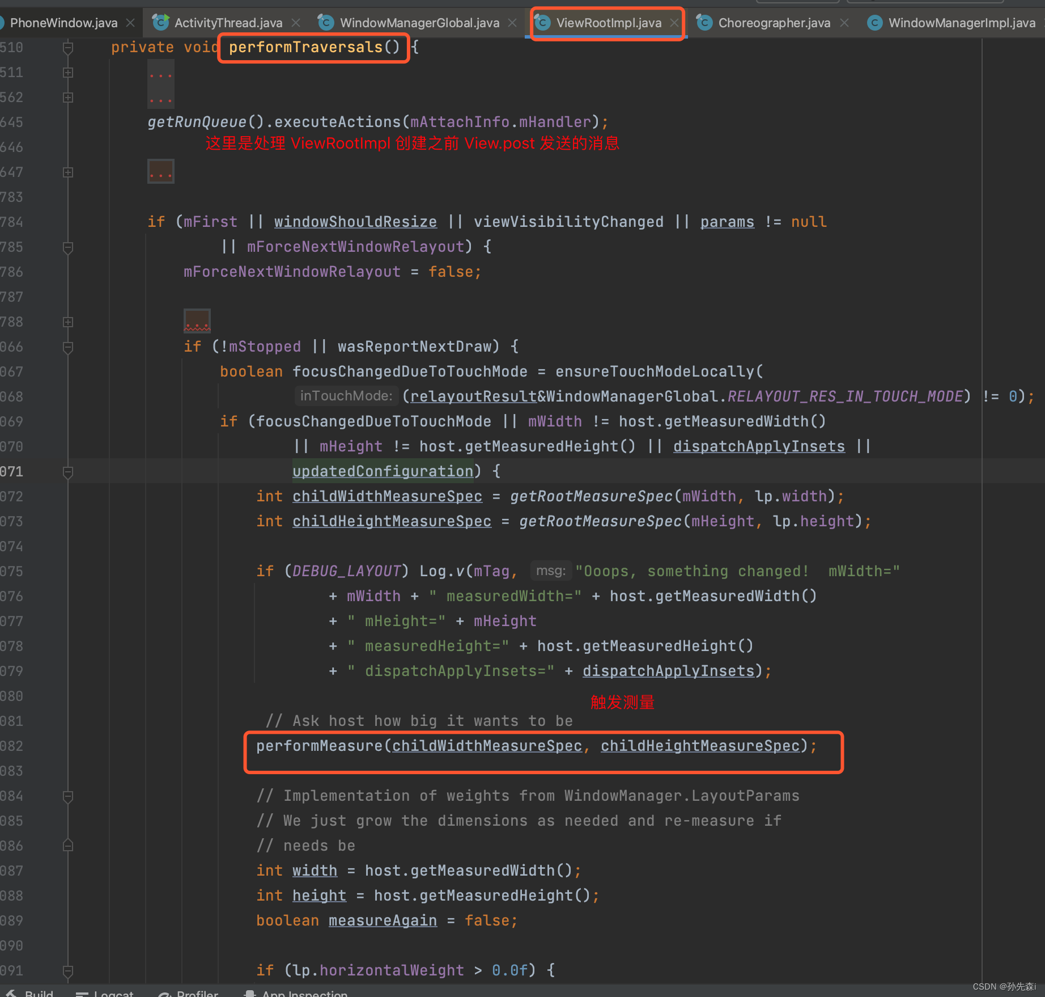Close the PhoneWindow.java tab
Viewport: 1045px width, 997px height.
[130, 23]
